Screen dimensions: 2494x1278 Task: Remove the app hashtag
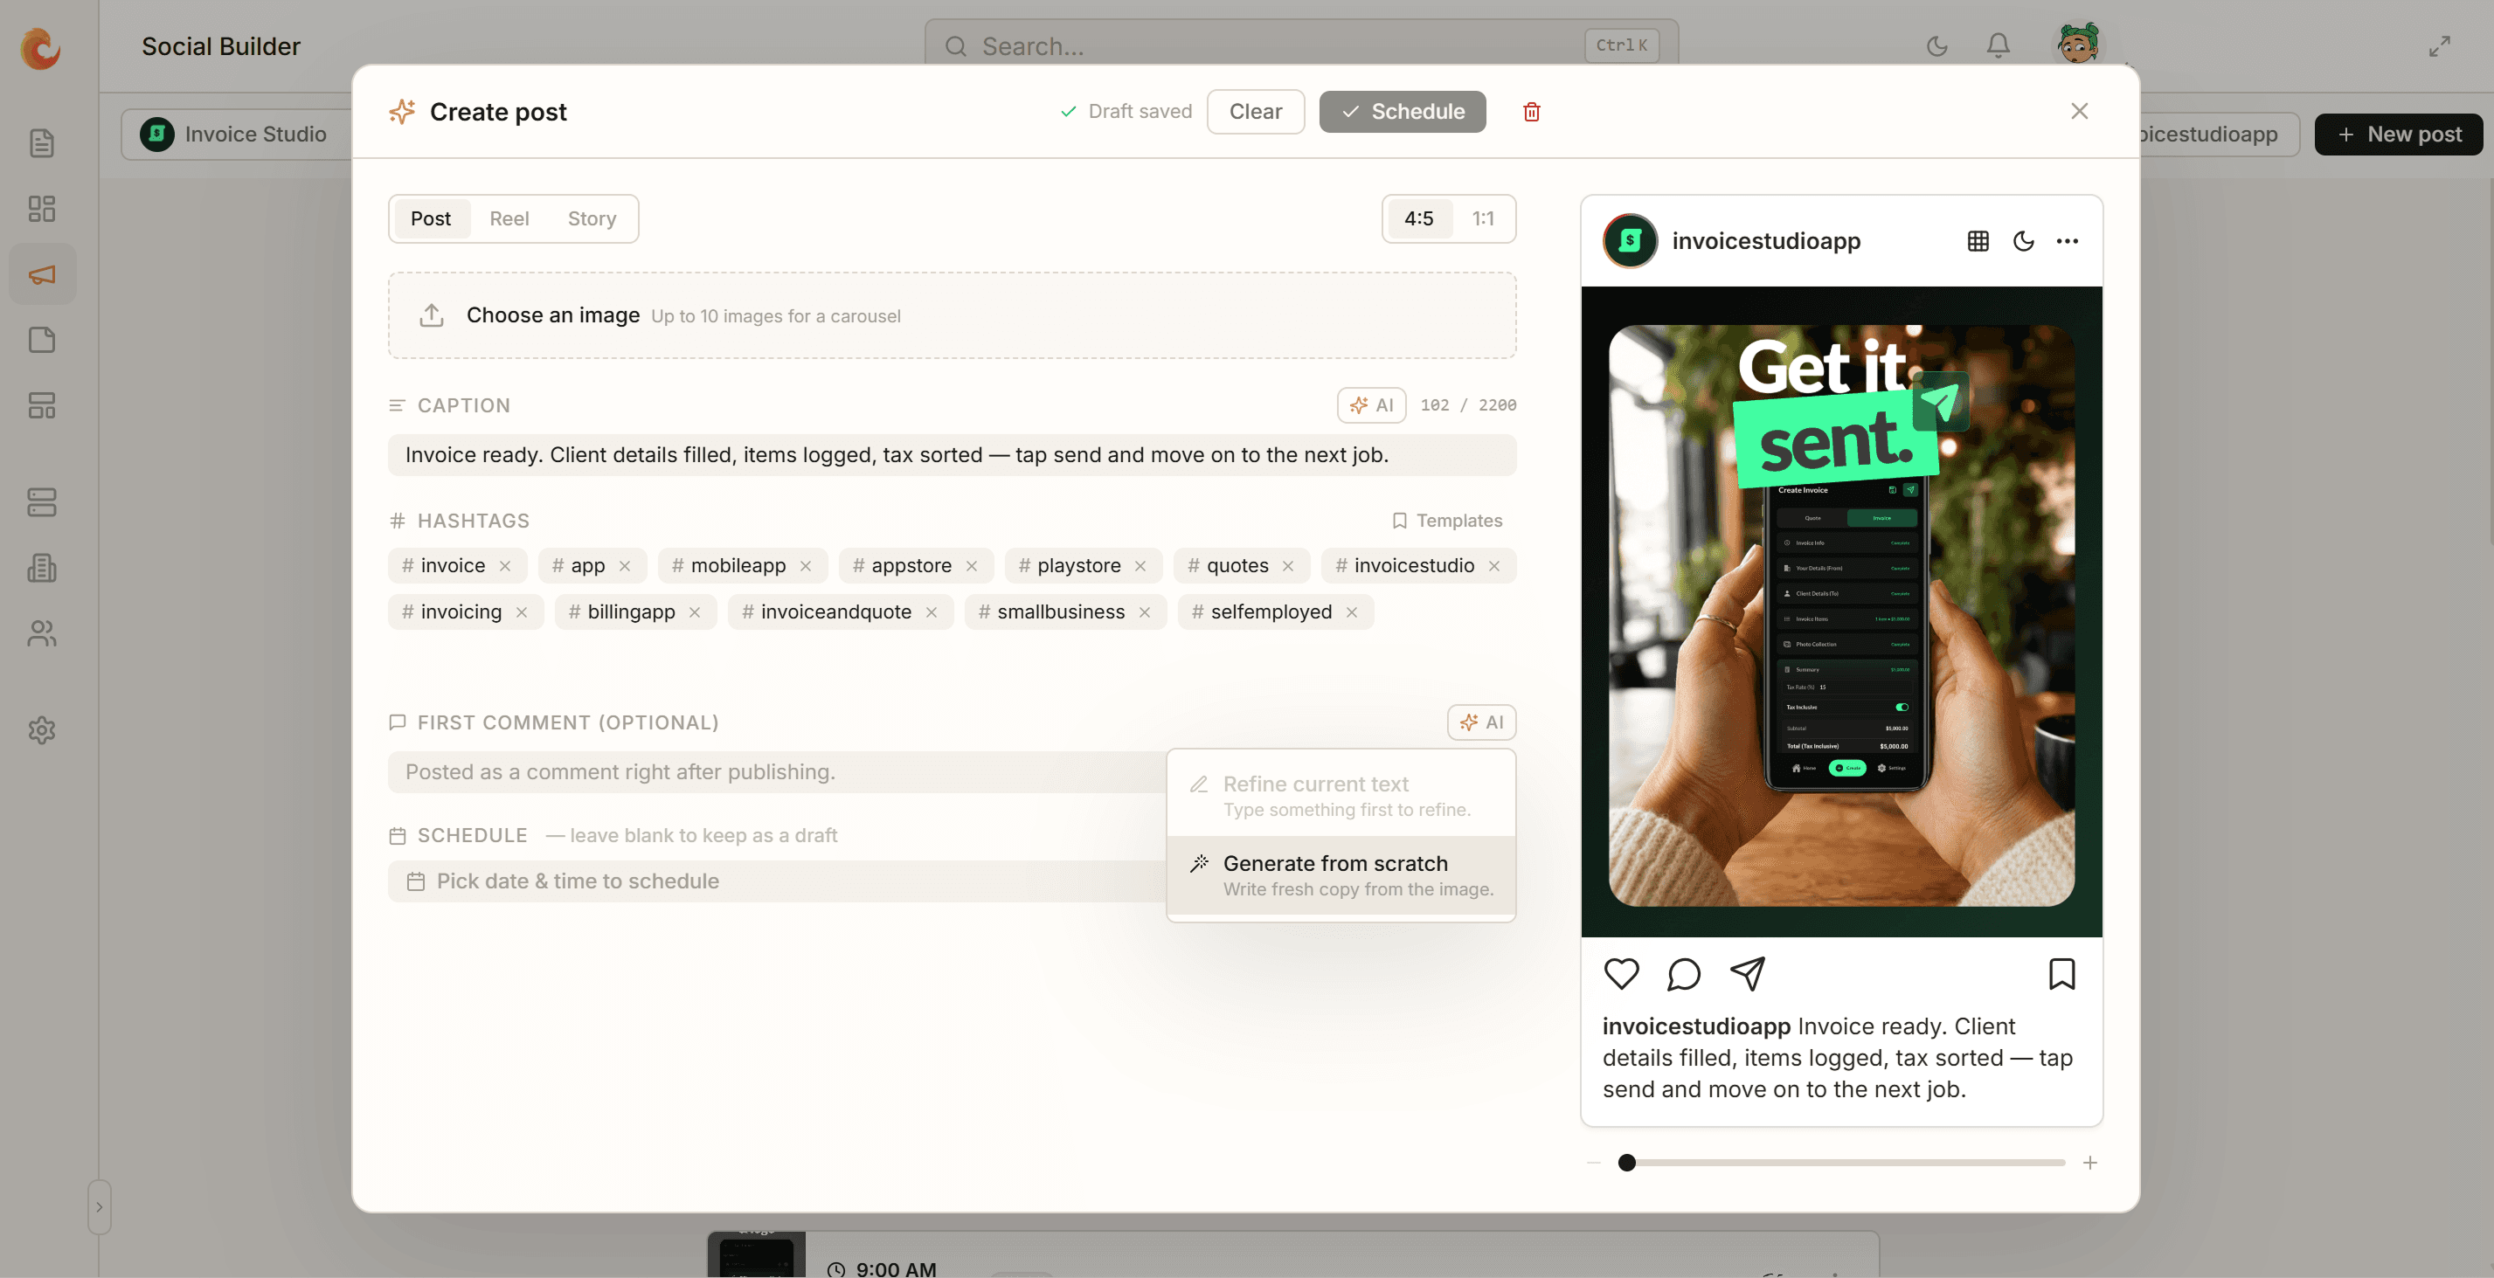pos(625,566)
